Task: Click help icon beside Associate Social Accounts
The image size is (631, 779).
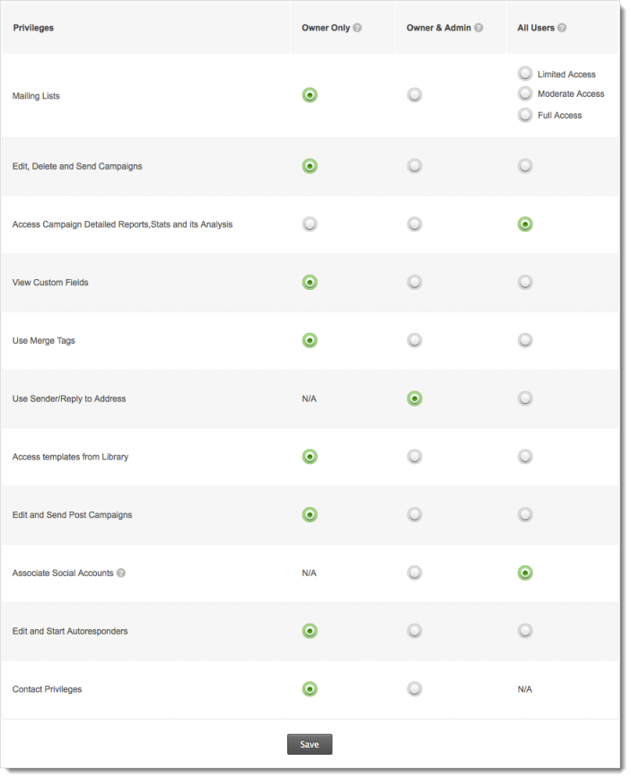Action: coord(121,573)
